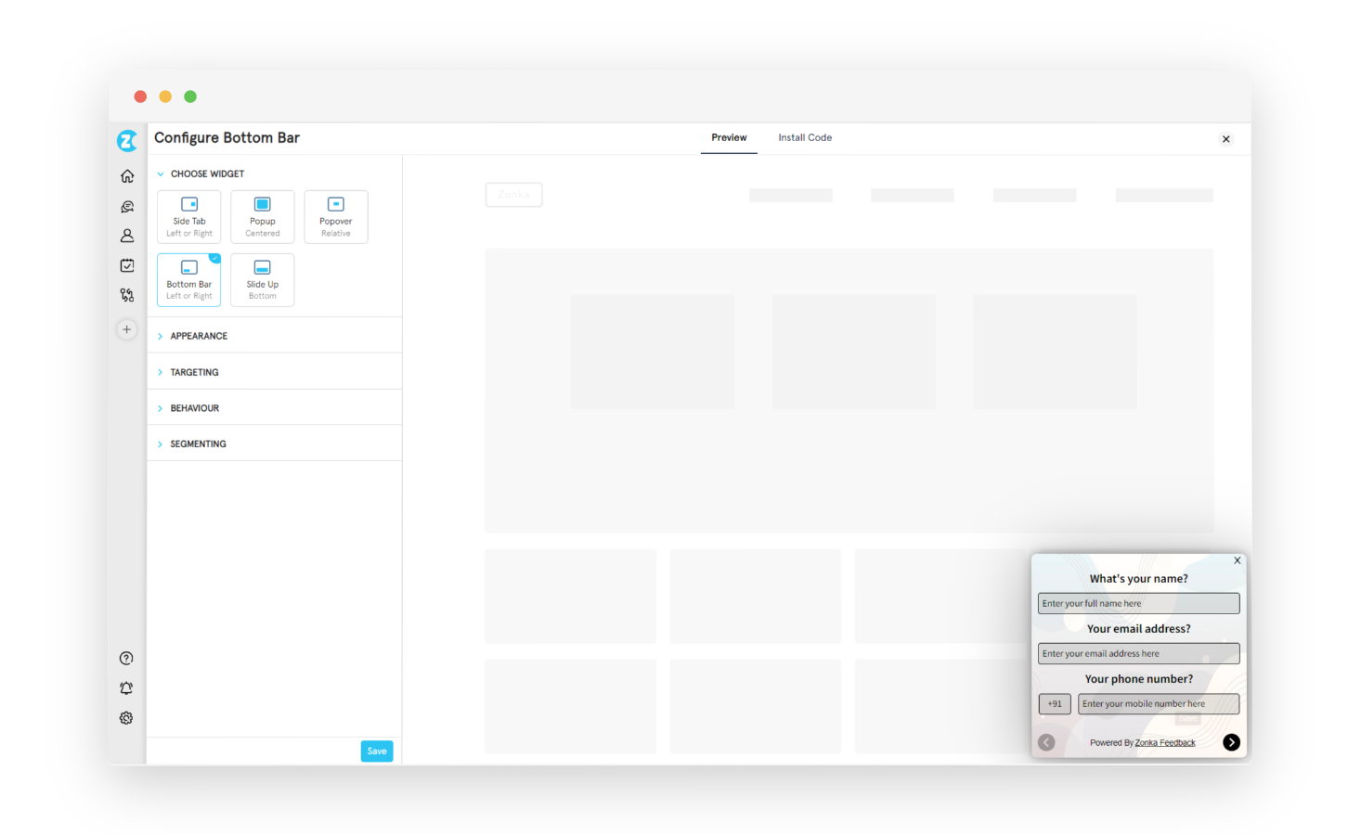
Task: Open the settings gear icon
Action: pyautogui.click(x=126, y=718)
